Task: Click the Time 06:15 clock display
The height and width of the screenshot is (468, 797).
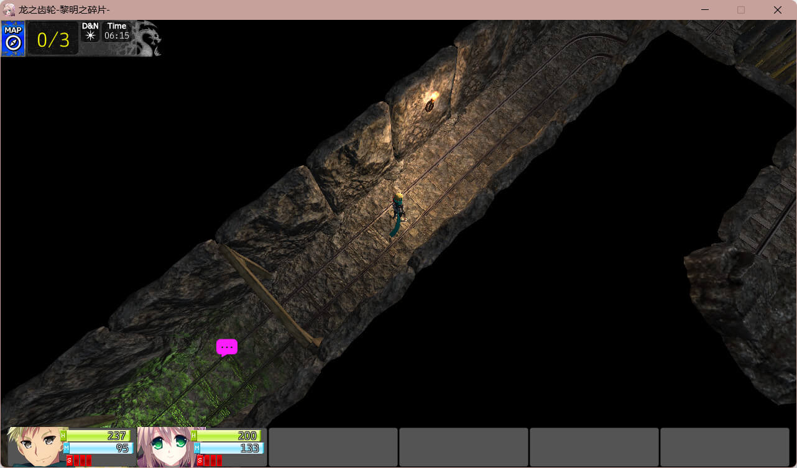Action: 117,31
